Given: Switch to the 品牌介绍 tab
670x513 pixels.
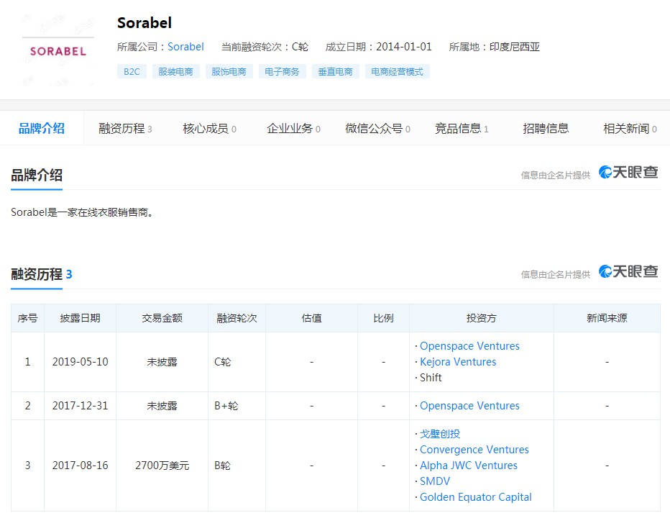Looking at the screenshot, I should (42, 128).
